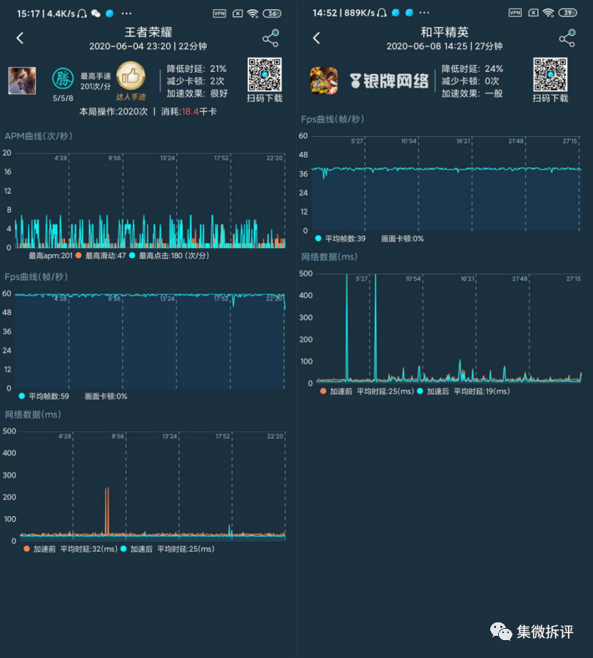Toggle 加速前 25ms legend dot in 和平精英 chart
Screen dimensions: 593x658
tap(323, 391)
